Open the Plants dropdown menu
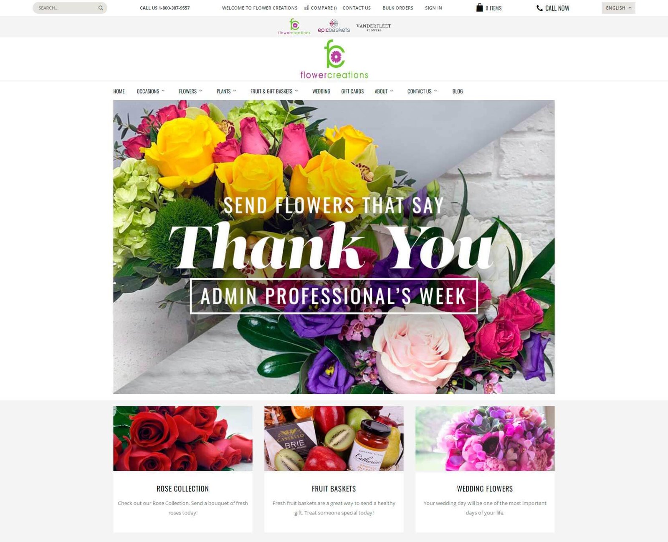Viewport: 668px width, 542px height. point(226,91)
